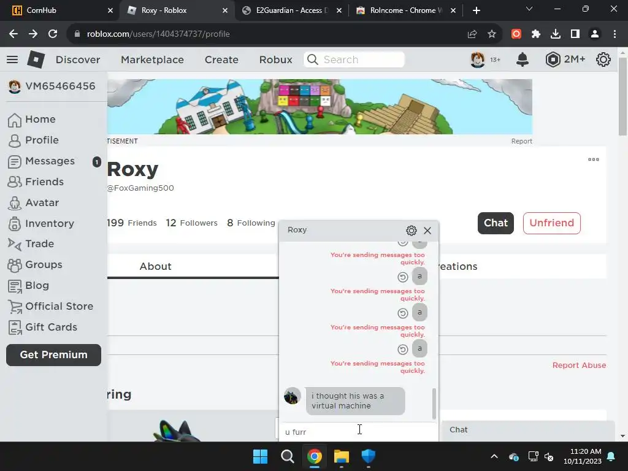The width and height of the screenshot is (628, 471).
Task: Share this page from address bar
Action: tap(472, 34)
